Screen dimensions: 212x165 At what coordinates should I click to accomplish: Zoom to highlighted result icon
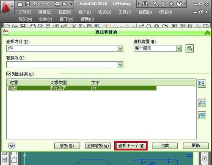[202, 84]
